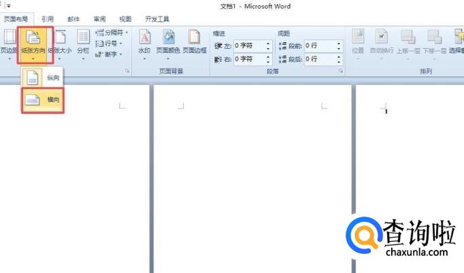Select 横向 landscape orientation
The height and width of the screenshot is (273, 464).
click(43, 100)
